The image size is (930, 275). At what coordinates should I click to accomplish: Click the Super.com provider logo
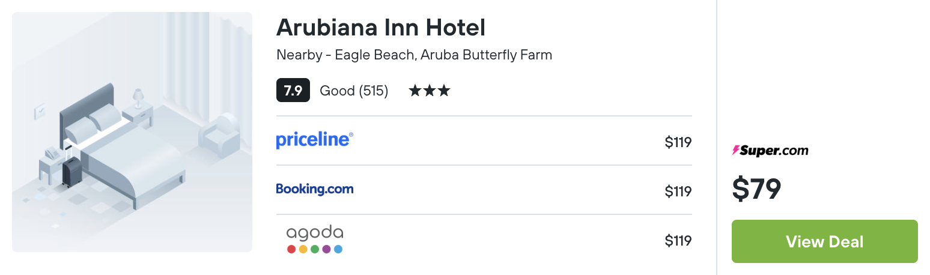point(770,151)
